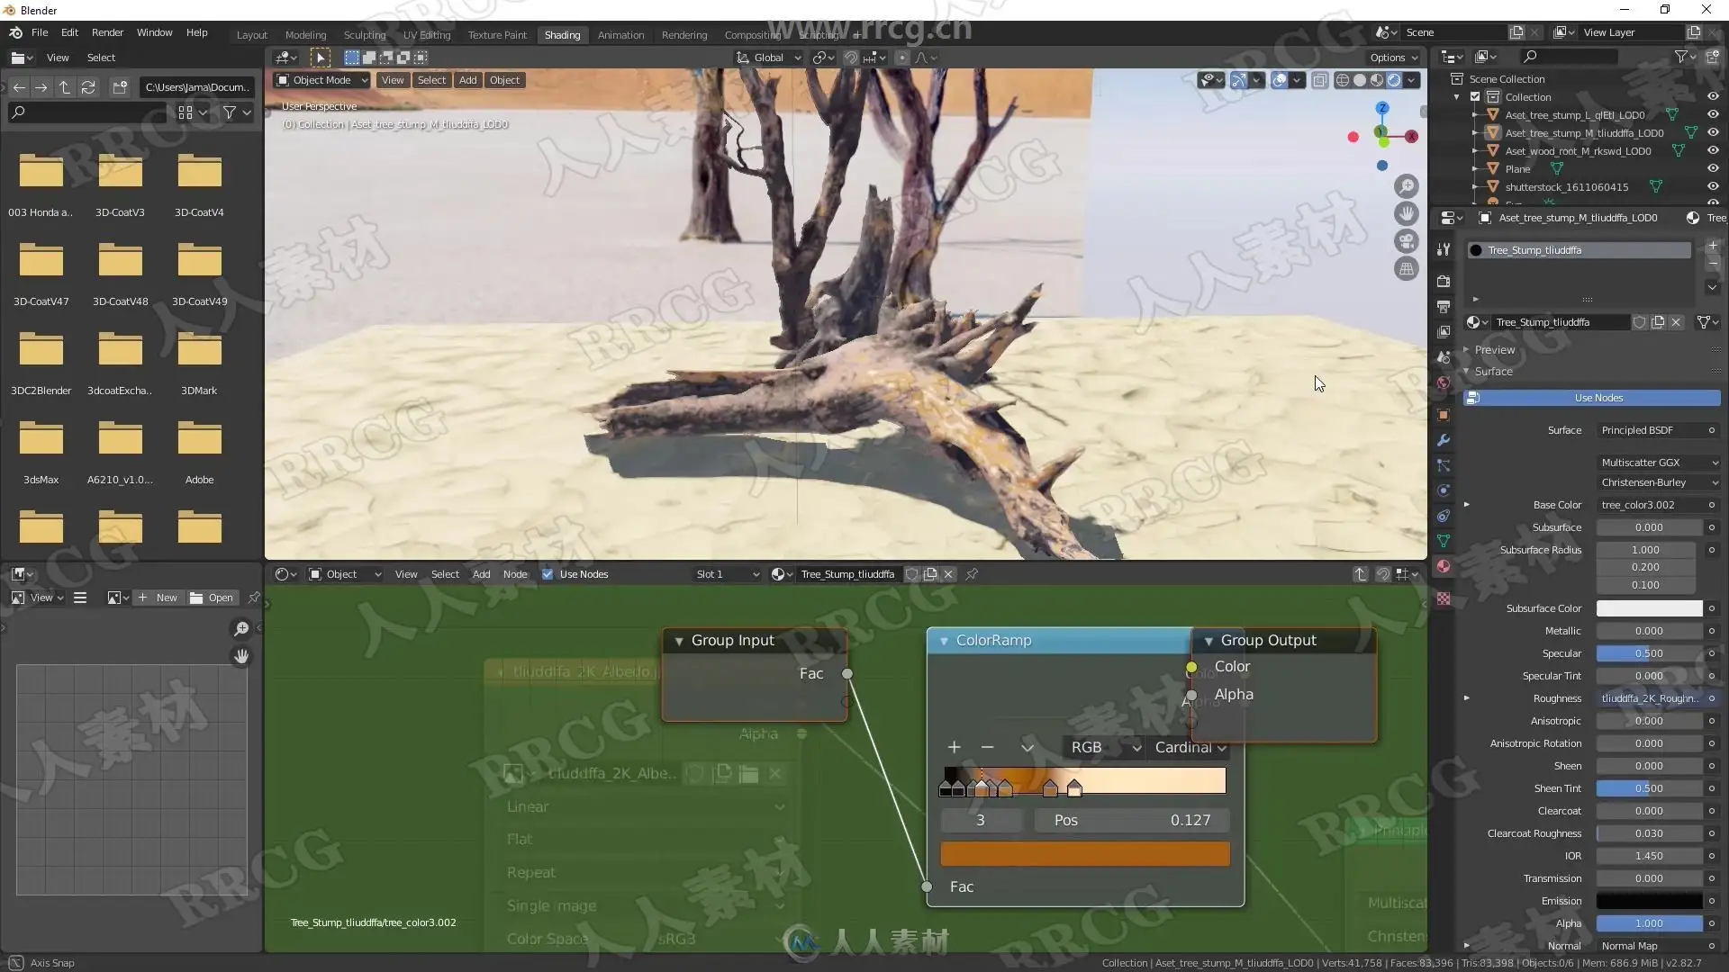The height and width of the screenshot is (972, 1729).
Task: Hide the Plane object with its eye icon
Action: click(x=1712, y=168)
